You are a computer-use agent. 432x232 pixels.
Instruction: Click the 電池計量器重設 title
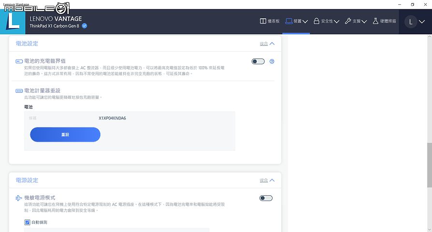coord(42,91)
